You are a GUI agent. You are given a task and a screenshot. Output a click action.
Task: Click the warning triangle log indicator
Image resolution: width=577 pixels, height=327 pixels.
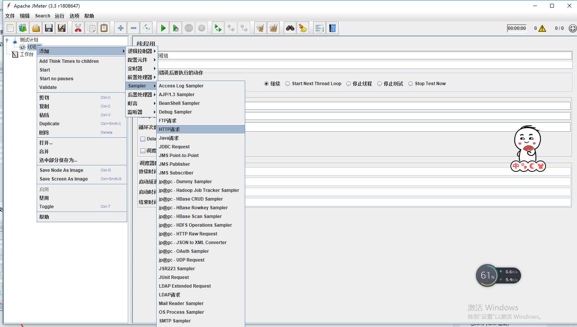point(542,28)
